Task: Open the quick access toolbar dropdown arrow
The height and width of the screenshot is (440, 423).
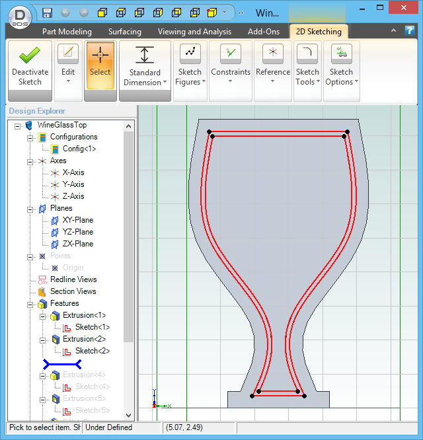Action: click(x=224, y=13)
